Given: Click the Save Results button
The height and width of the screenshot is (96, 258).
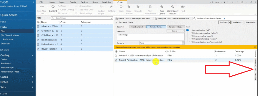Looking at the screenshot, I should click(237, 22).
